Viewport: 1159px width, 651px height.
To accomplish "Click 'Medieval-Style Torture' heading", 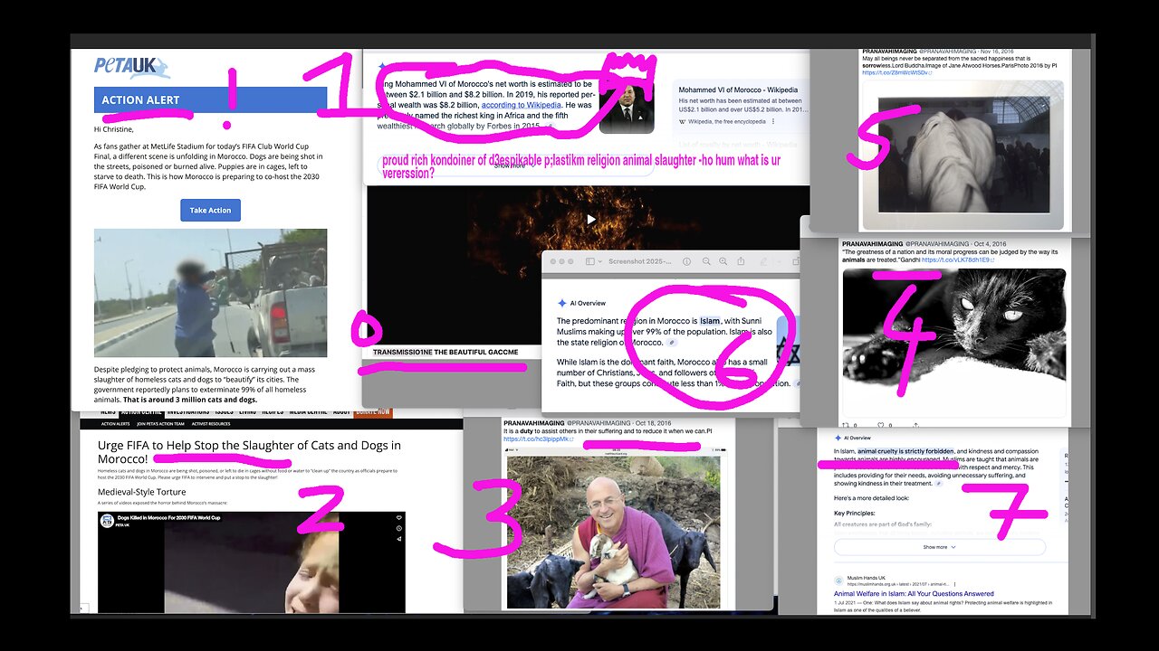I will [141, 492].
